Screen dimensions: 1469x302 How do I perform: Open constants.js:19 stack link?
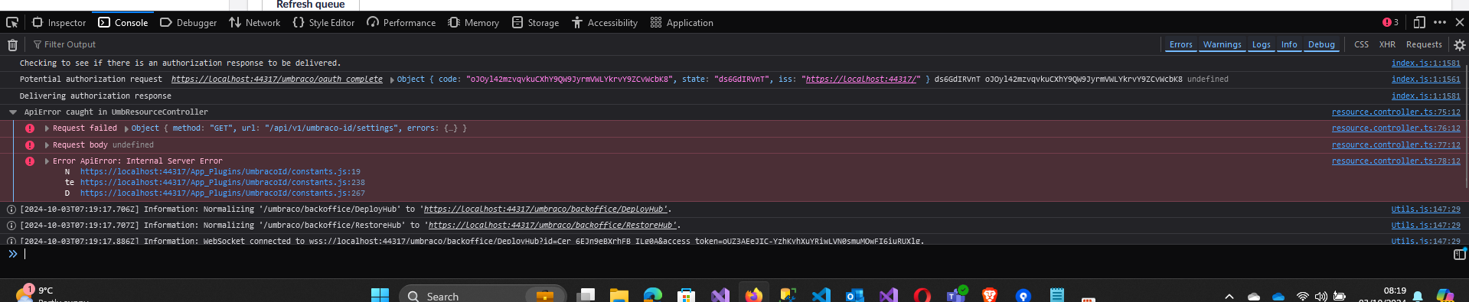point(220,172)
